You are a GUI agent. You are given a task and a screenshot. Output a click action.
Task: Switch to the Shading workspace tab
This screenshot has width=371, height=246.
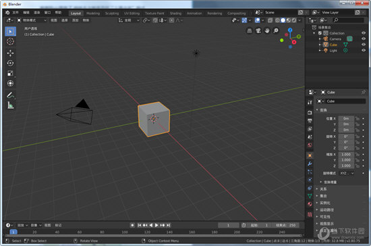[175, 14]
